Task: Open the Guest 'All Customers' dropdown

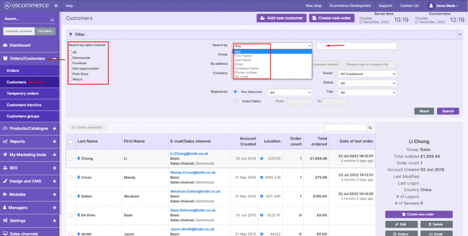Action: (367, 74)
